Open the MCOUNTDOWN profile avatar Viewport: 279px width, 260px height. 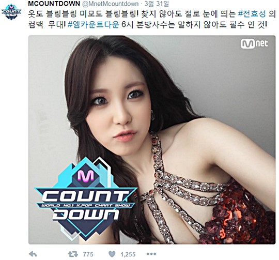(11, 12)
